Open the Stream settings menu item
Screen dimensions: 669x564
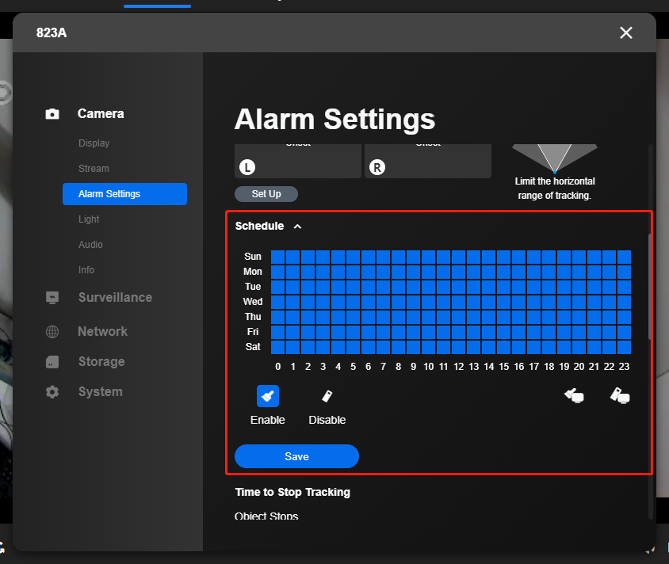94,169
